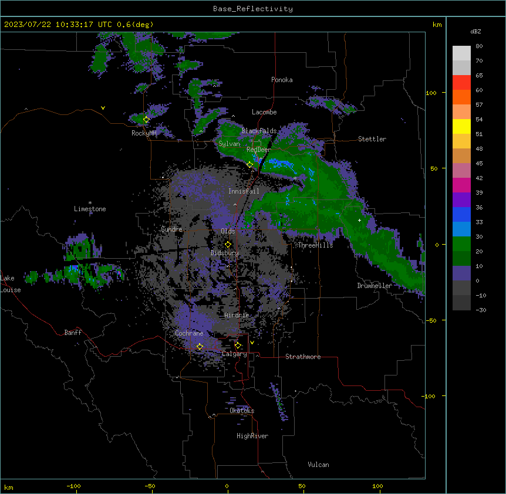The height and width of the screenshot is (494, 506).
Task: Click the yellow diamond marker above Calgary label
Action: (x=238, y=346)
